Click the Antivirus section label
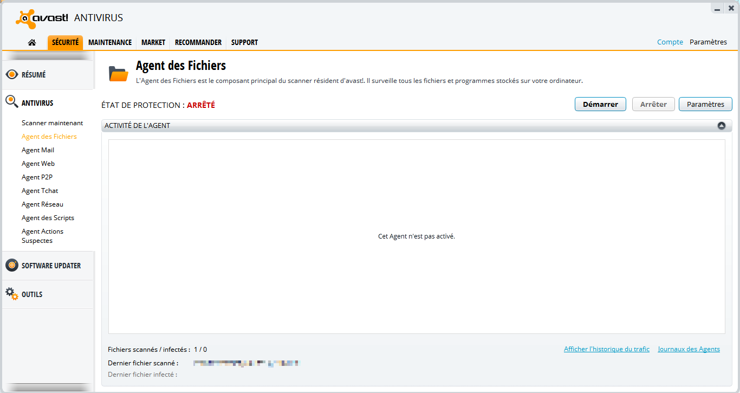 pos(37,103)
